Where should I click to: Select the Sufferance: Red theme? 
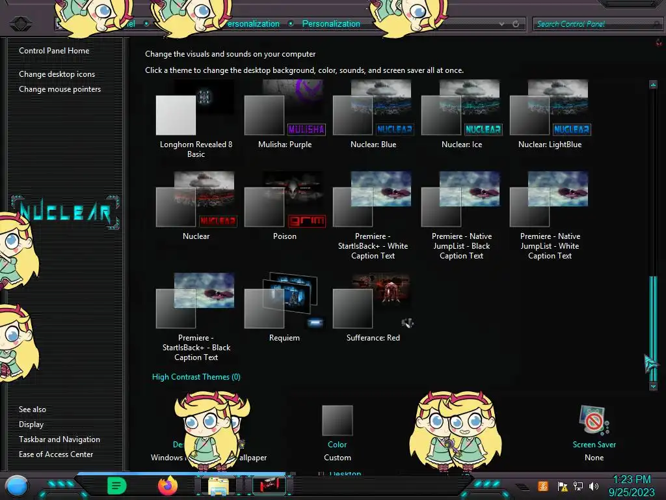click(x=373, y=308)
